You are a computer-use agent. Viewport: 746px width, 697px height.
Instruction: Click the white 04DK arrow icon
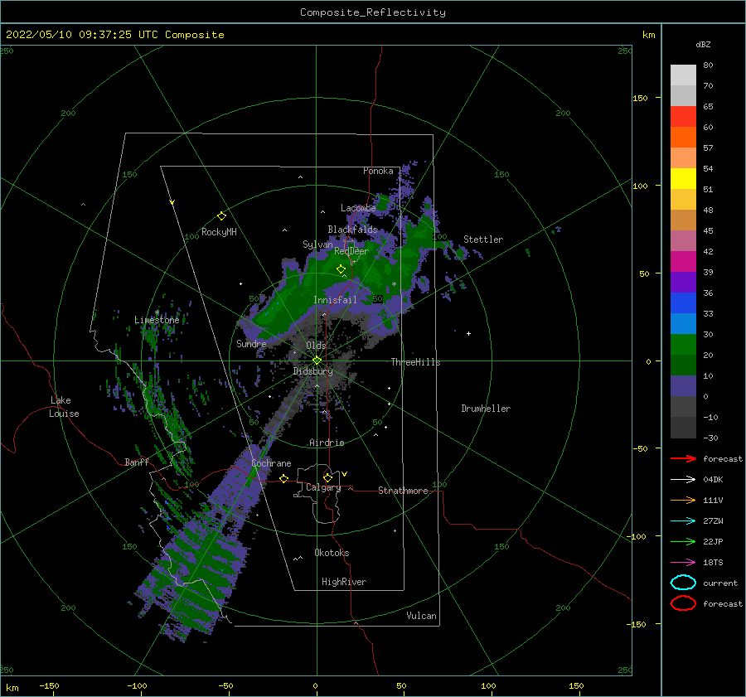[x=683, y=480]
